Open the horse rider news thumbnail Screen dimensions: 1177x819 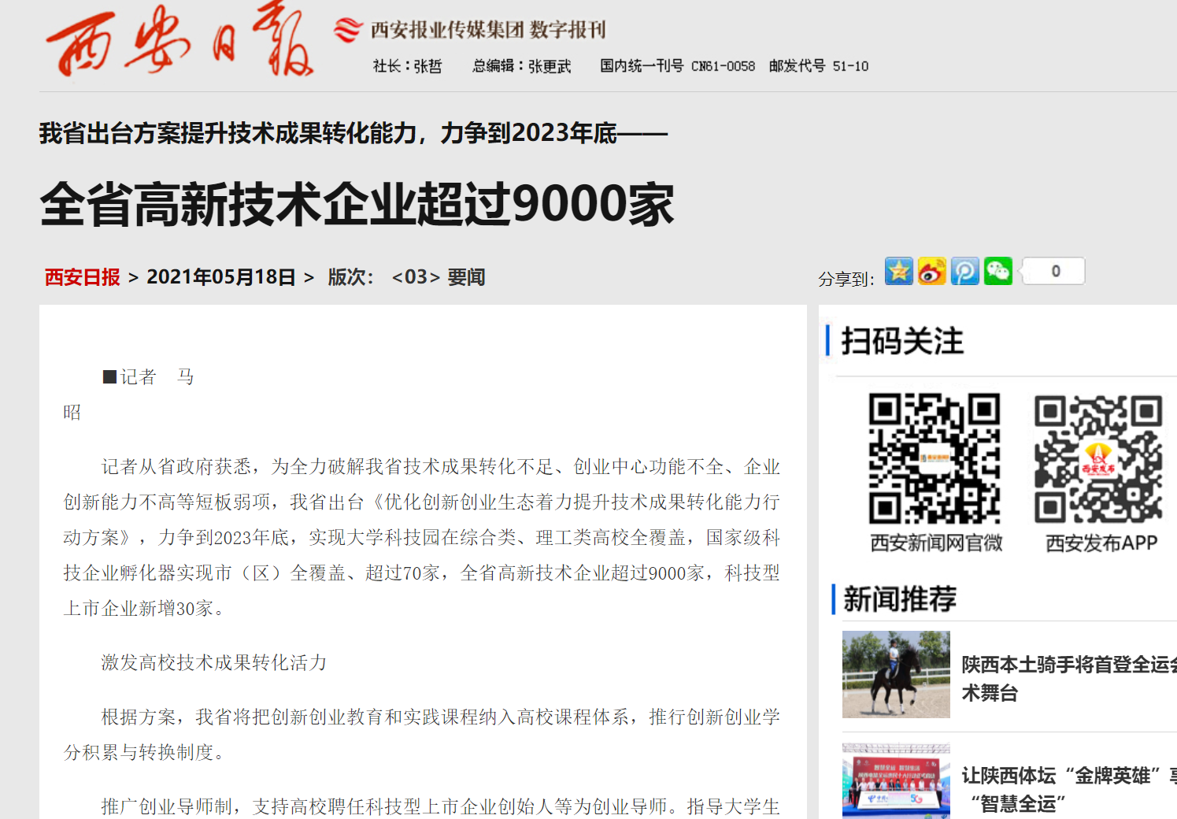(x=896, y=674)
